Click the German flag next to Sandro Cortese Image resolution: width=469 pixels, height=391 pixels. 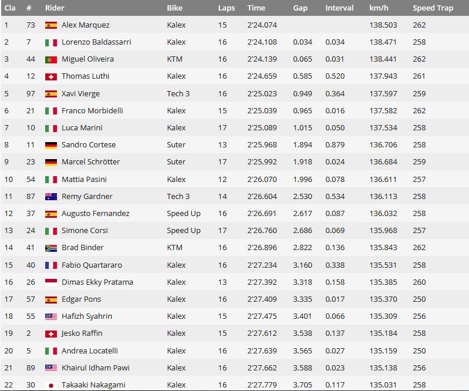click(51, 146)
